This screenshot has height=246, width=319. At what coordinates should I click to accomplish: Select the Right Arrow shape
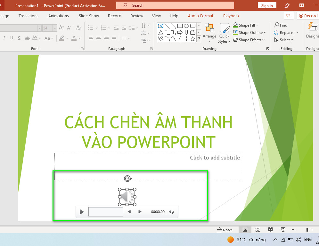180,32
